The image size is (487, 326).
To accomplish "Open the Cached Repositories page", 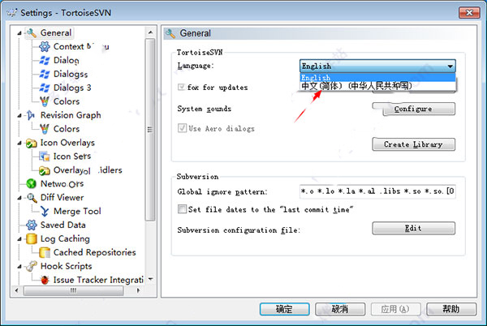I will (94, 252).
